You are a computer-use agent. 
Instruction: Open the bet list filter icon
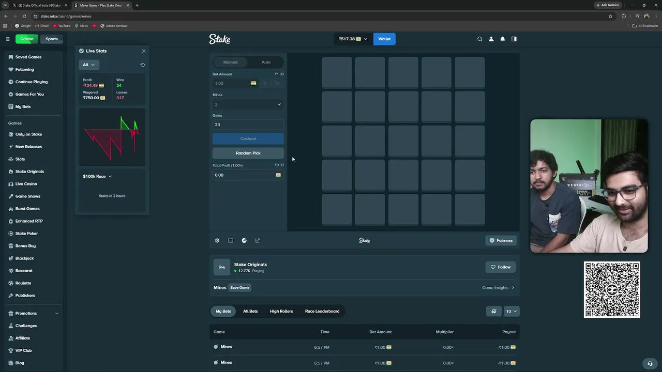pos(494,311)
